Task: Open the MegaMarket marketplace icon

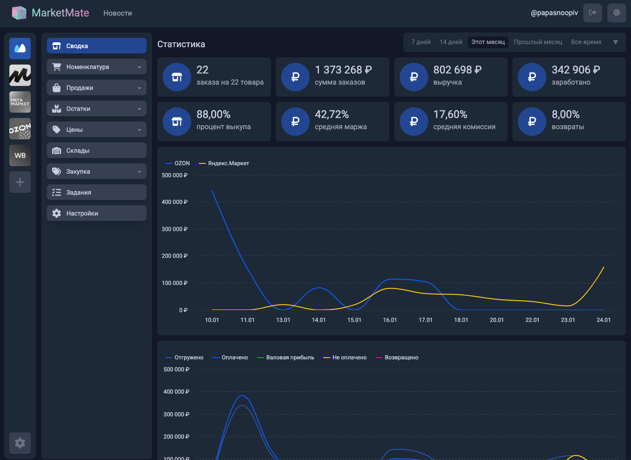Action: click(x=20, y=102)
